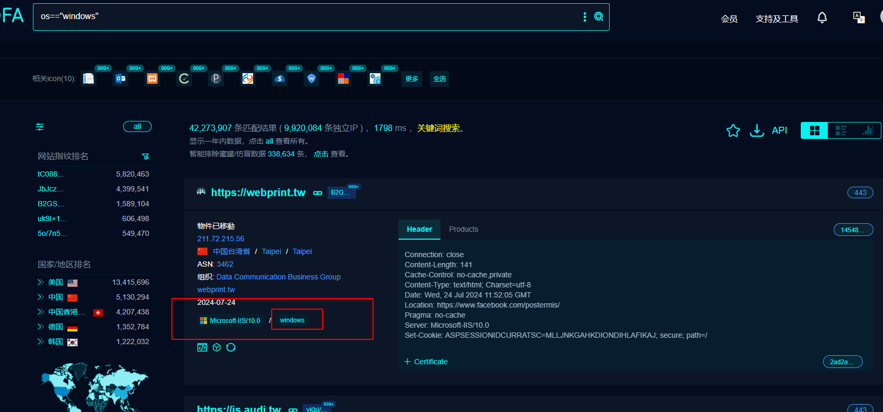Switch to the list view
Viewport: 883px width, 412px height.
tap(841, 130)
